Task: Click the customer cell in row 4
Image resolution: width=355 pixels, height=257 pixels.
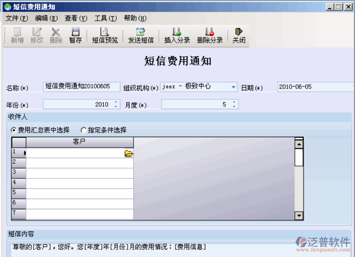Action: coord(79,183)
